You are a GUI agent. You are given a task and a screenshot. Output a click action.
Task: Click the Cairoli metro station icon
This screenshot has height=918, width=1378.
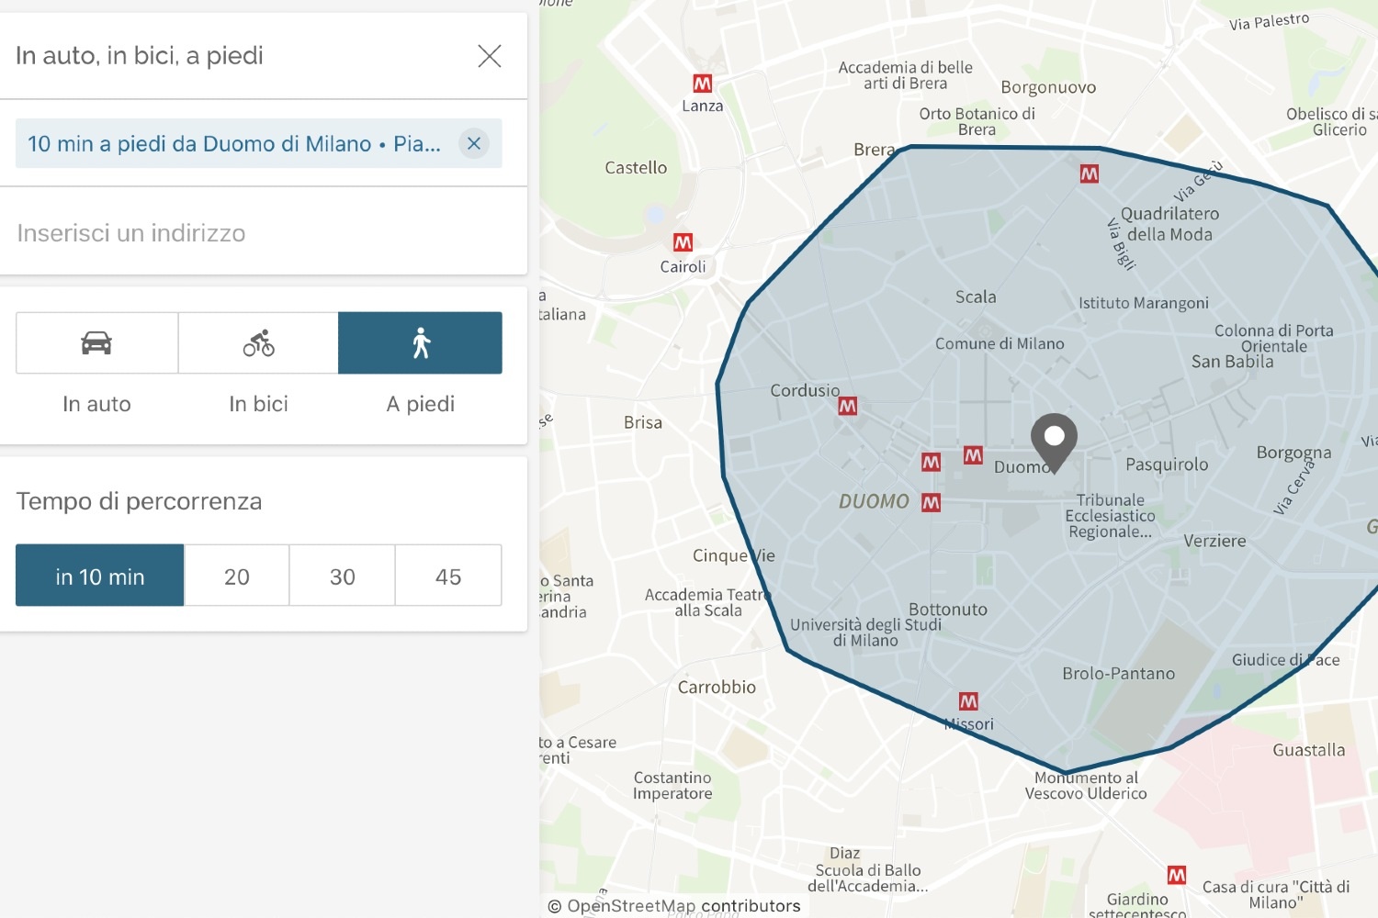coord(683,242)
